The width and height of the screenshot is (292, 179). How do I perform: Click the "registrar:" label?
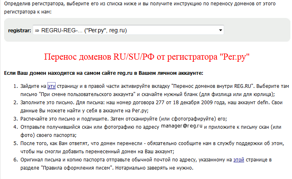click(20, 31)
